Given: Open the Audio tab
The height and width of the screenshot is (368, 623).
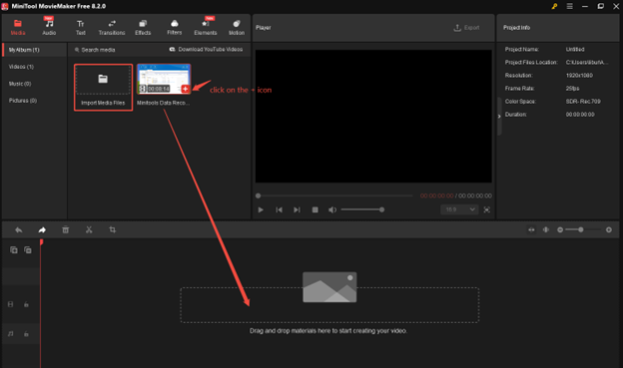Looking at the screenshot, I should (x=49, y=27).
